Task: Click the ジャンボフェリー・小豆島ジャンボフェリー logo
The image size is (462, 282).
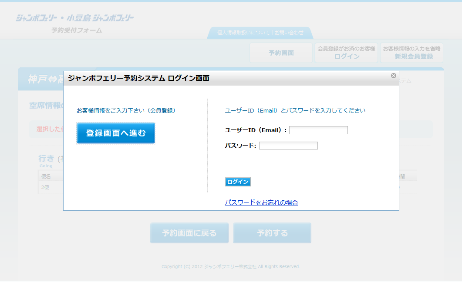Action: point(75,18)
